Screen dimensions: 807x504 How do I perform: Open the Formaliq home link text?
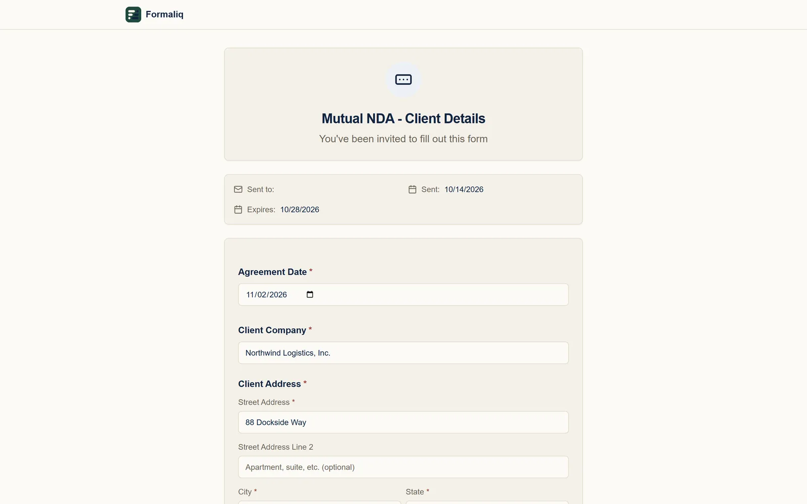(x=164, y=15)
